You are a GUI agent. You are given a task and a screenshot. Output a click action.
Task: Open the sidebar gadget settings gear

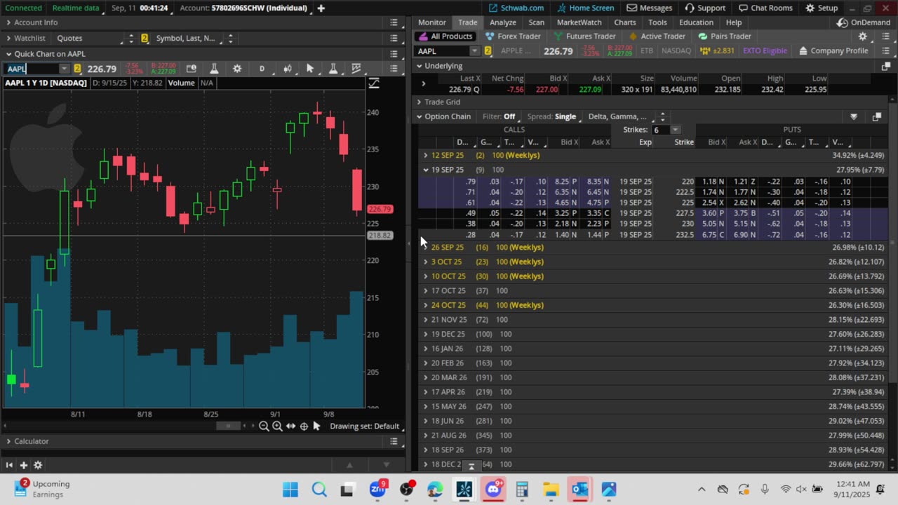point(38,465)
